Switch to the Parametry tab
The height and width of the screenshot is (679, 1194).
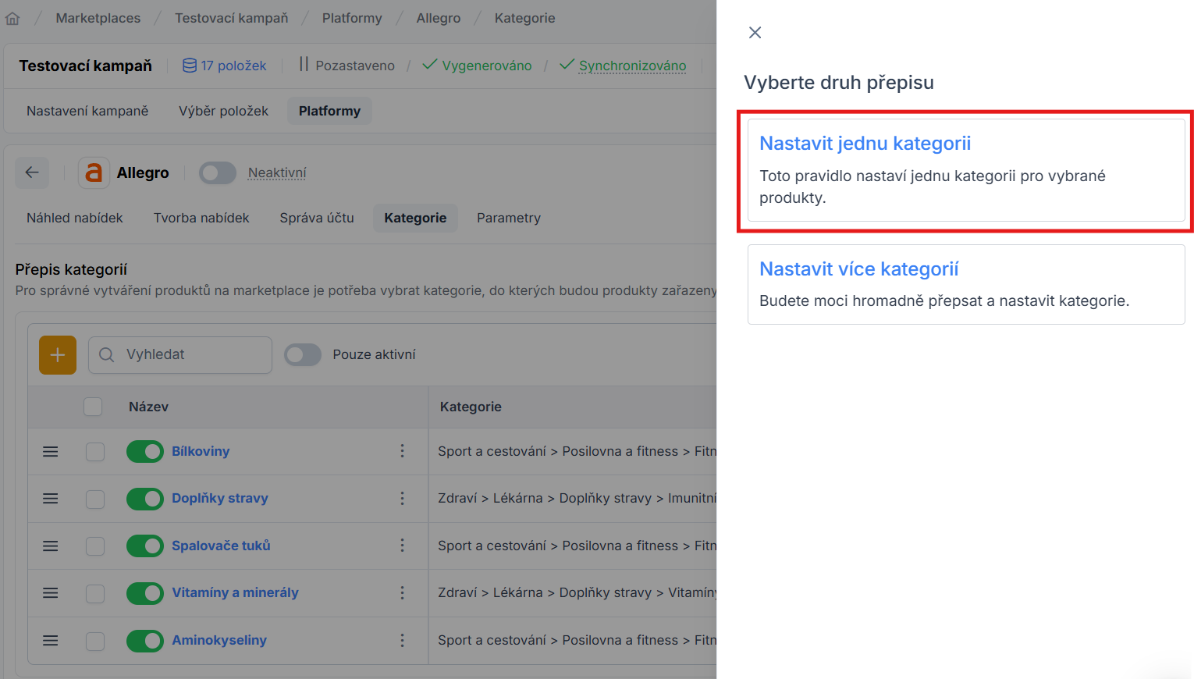(508, 218)
